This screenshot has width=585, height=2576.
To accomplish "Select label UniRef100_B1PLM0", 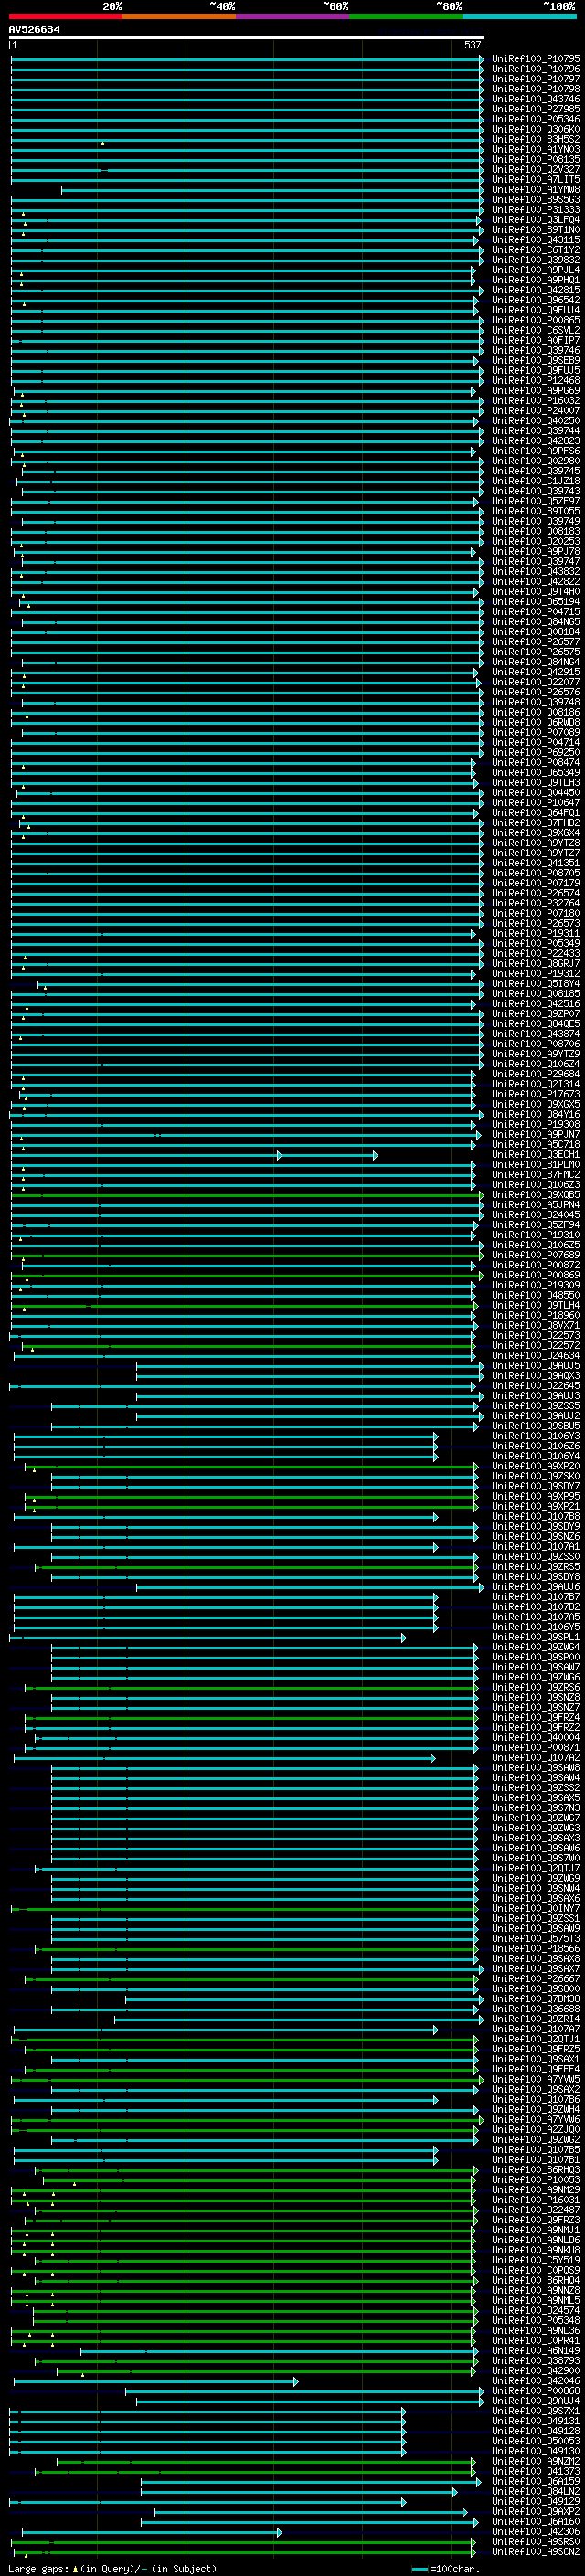I will pos(536,1164).
